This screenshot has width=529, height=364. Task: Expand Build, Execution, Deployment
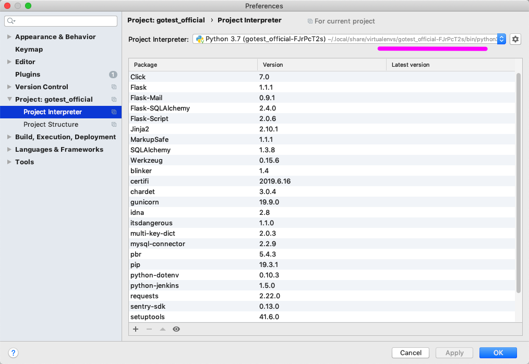pos(9,137)
